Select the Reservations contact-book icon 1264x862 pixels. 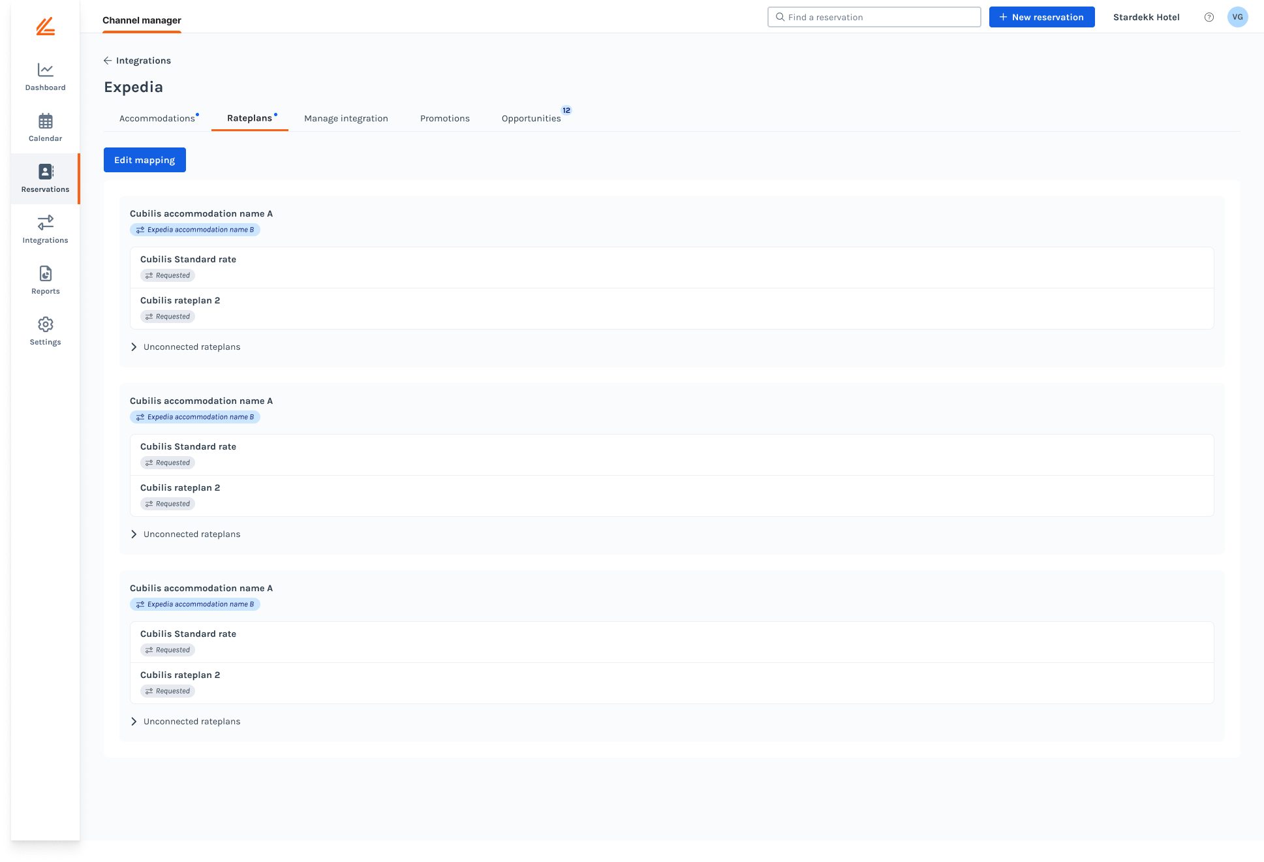(x=45, y=172)
